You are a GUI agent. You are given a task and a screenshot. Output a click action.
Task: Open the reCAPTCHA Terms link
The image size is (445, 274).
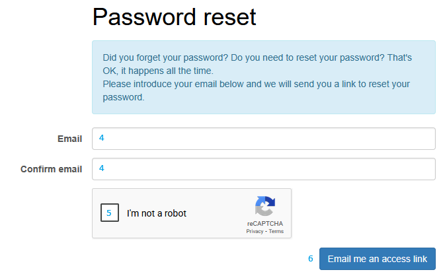[x=276, y=232]
